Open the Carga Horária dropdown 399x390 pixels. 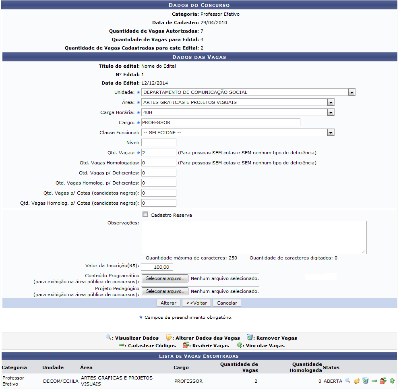point(238,112)
